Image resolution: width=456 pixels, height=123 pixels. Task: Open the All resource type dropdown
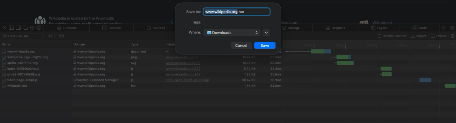[52, 36]
